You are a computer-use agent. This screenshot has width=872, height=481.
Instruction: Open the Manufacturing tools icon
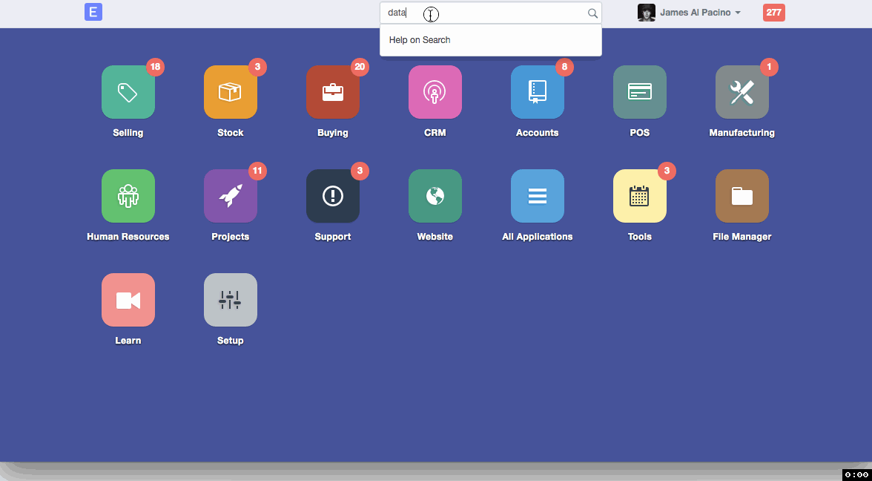pyautogui.click(x=742, y=92)
